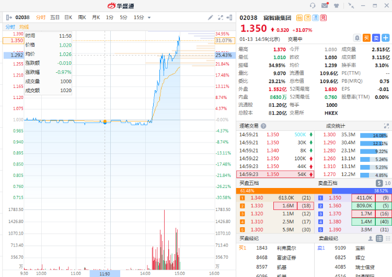Screen dimensions: 392x277
Task: Click bid level 1 price 1.340
Action: 257,198
